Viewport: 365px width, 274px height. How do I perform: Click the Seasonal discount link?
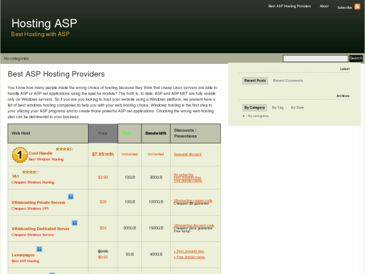(x=188, y=154)
